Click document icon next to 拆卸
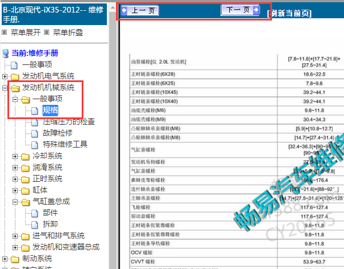This screenshot has width=344, height=269. (34, 225)
